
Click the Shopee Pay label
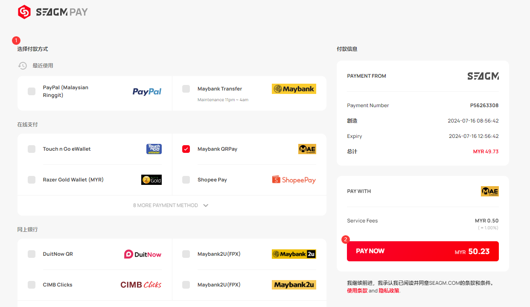tap(213, 180)
